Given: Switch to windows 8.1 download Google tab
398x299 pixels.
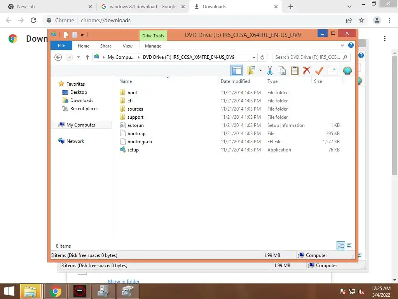Looking at the screenshot, I should tap(143, 7).
